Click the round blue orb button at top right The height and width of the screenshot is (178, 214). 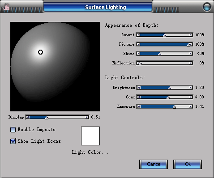pyautogui.click(x=207, y=7)
